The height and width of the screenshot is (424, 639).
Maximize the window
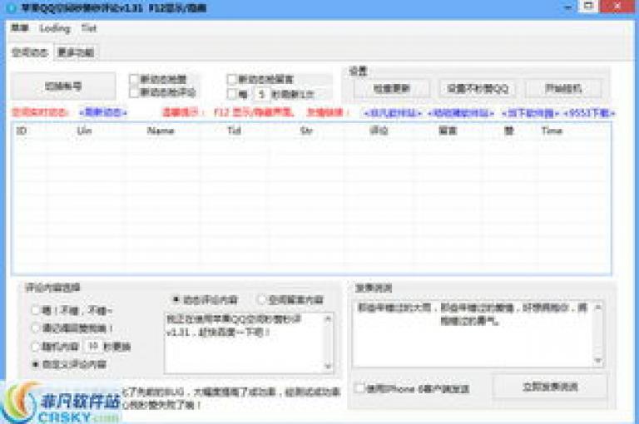pyautogui.click(x=588, y=6)
